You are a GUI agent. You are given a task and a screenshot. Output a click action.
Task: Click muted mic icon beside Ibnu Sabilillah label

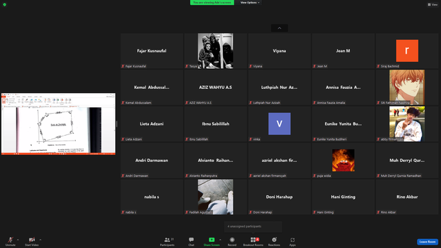[187, 139]
